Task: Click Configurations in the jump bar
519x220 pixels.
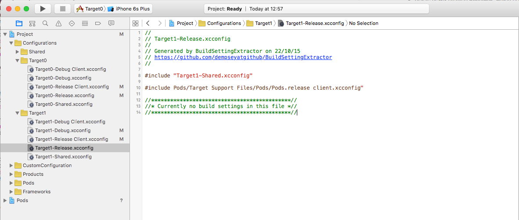Action: click(x=223, y=23)
